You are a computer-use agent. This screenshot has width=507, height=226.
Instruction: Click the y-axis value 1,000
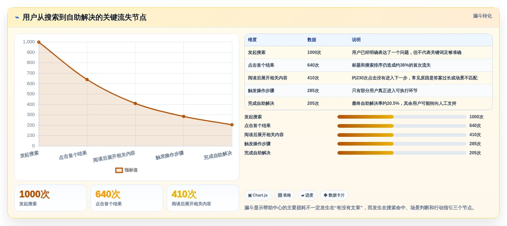tap(29, 42)
